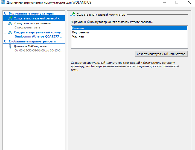
Task: Minimize the Virtual Switch Manager window
Action: click(164, 2)
